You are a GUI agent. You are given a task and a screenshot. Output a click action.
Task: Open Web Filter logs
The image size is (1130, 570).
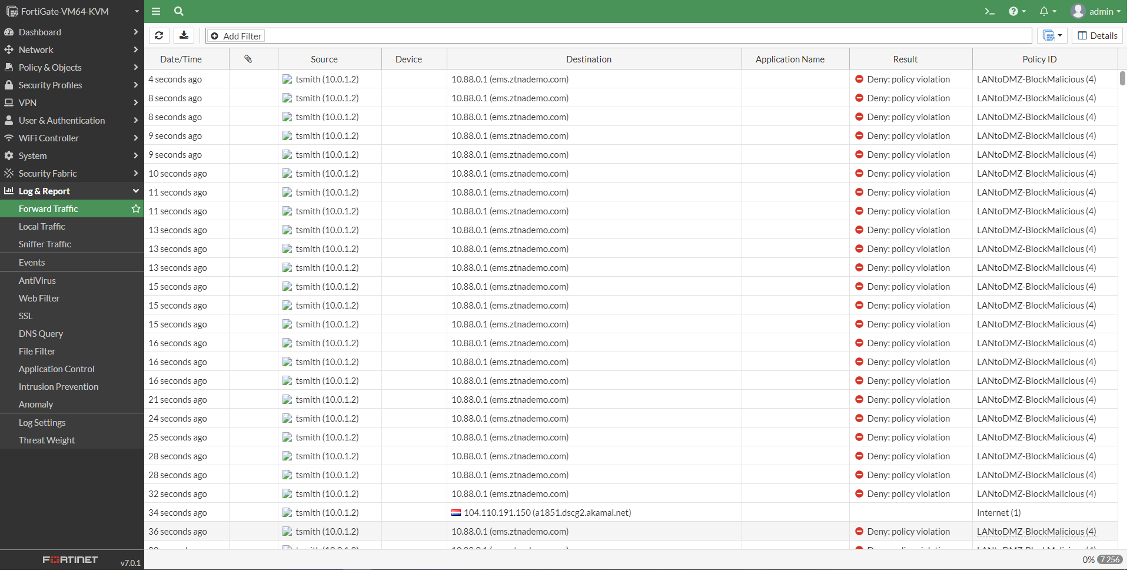tap(72, 298)
